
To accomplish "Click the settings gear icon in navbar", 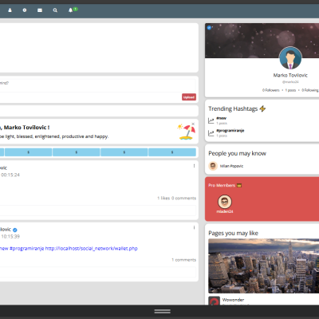I will [25, 10].
